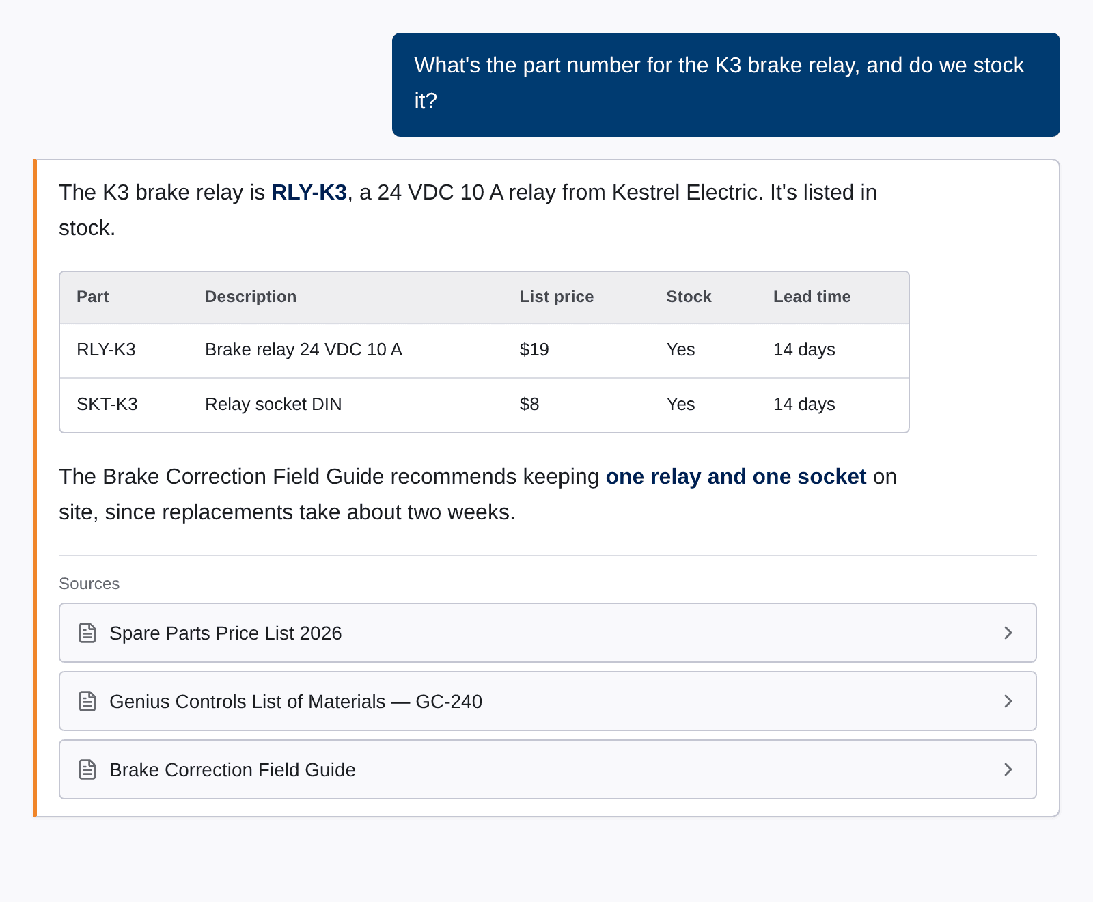Open Genius Controls List of Materials GC-240 source
This screenshot has height=902, width=1093.
click(547, 701)
